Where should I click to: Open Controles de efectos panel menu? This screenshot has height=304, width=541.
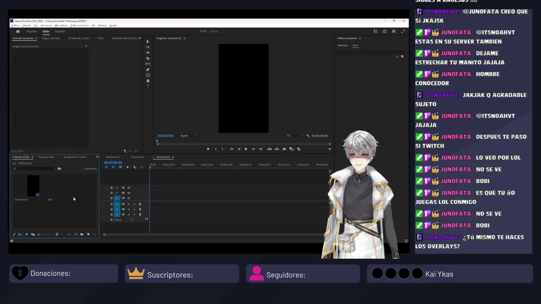36,38
